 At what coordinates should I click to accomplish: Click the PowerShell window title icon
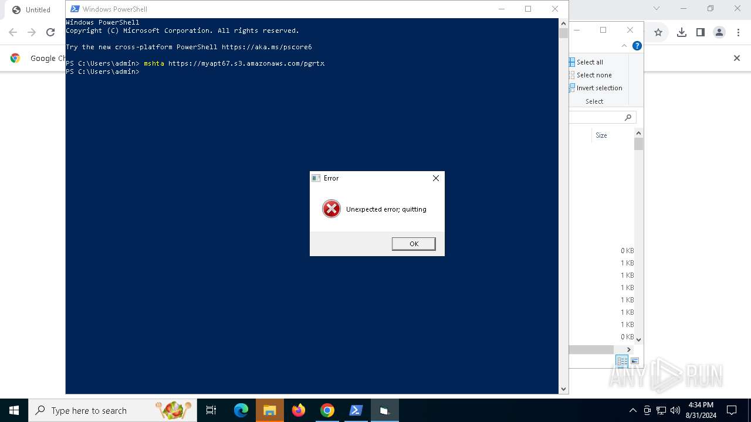75,9
